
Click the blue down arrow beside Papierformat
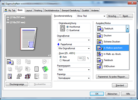59,44
